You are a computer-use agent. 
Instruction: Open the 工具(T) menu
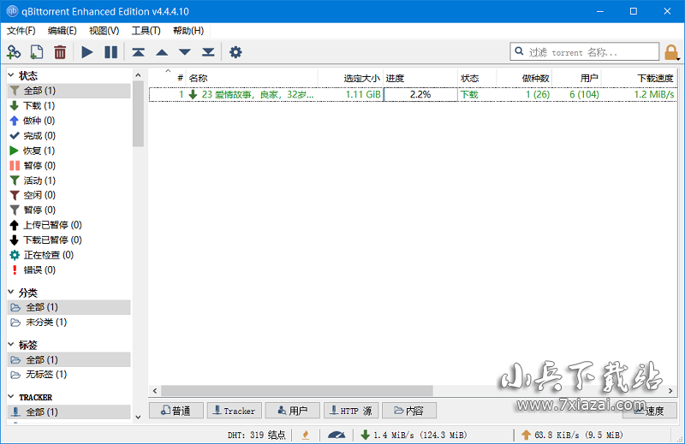point(146,30)
